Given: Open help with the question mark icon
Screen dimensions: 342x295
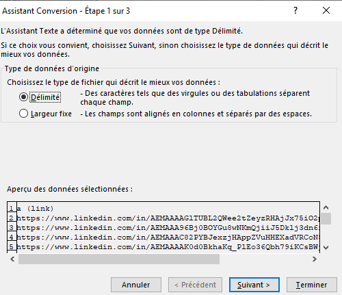Looking at the screenshot, I should click(295, 10).
